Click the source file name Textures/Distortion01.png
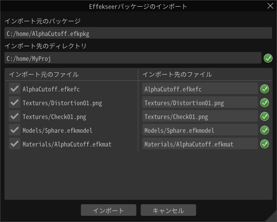The image size is (277, 222). pos(62,103)
